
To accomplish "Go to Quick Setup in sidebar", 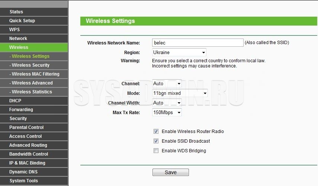I will pyautogui.click(x=22, y=21).
